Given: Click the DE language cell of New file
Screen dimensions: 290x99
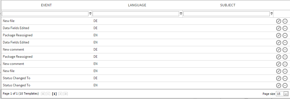Looking at the screenshot, I should click(95, 21).
